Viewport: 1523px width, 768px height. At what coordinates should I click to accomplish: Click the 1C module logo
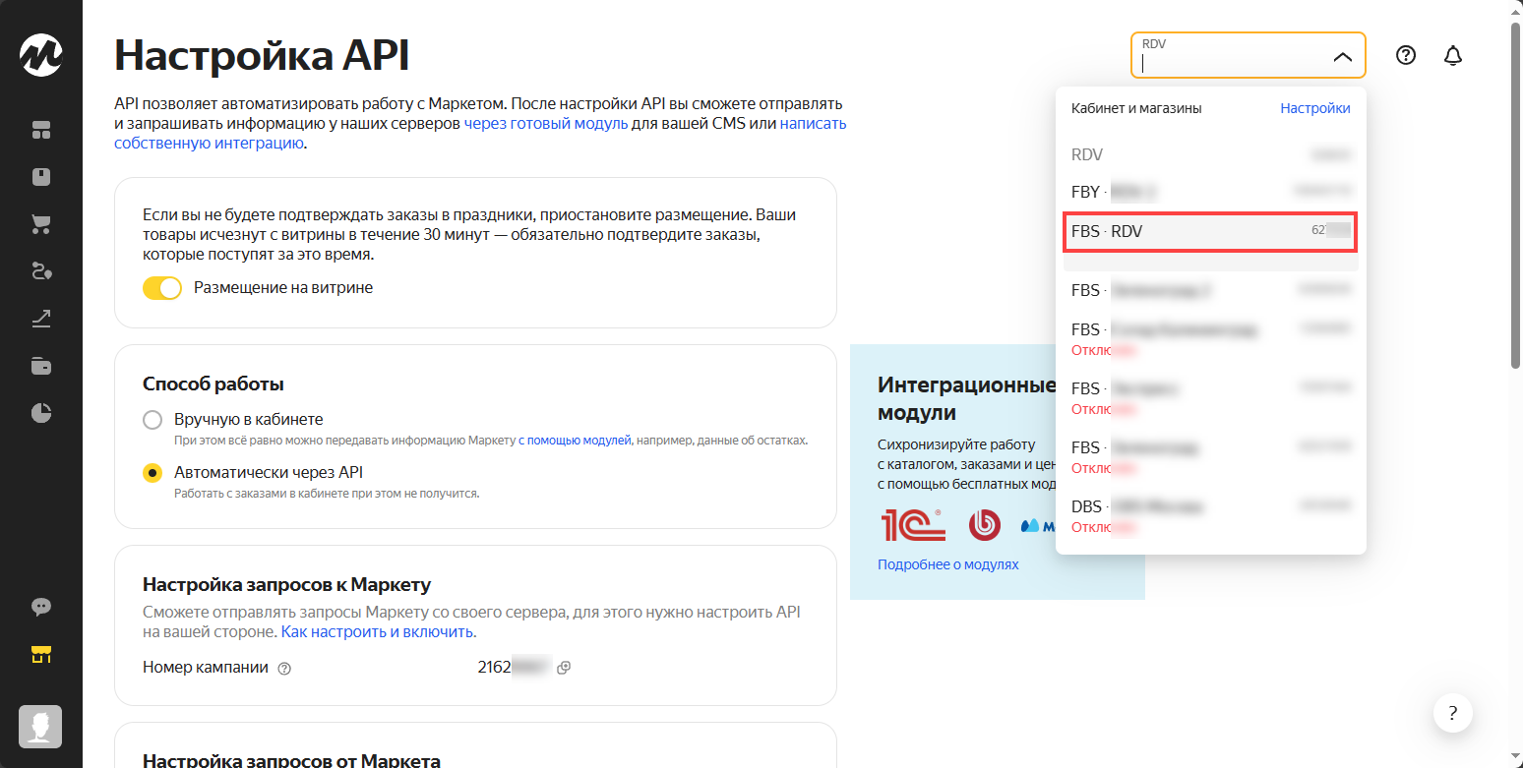click(x=914, y=525)
